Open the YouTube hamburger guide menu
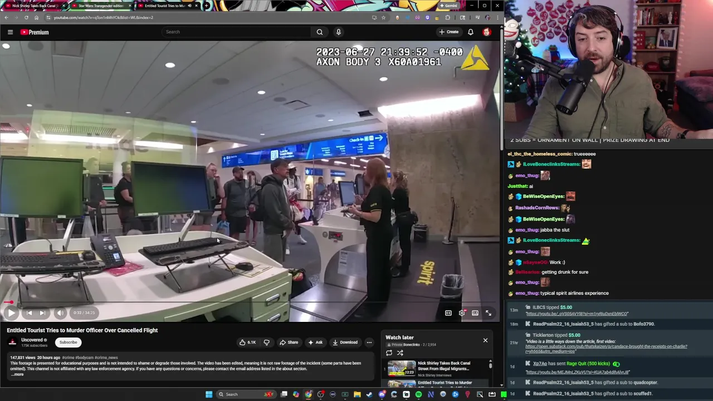 (10, 32)
